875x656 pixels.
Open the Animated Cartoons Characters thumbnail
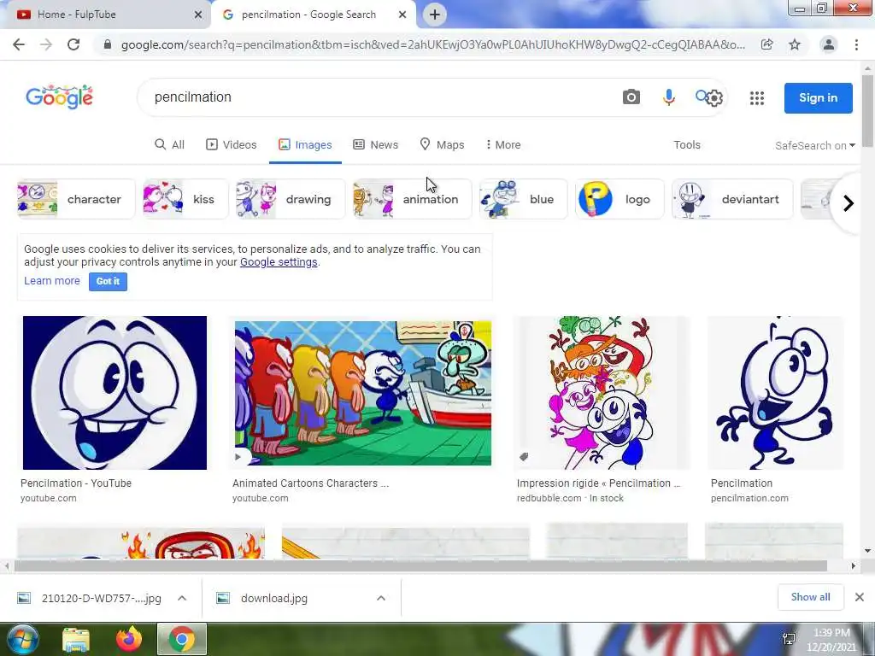(x=362, y=393)
